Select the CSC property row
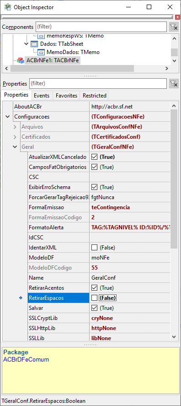This screenshot has height=406, width=181. (x=99, y=177)
